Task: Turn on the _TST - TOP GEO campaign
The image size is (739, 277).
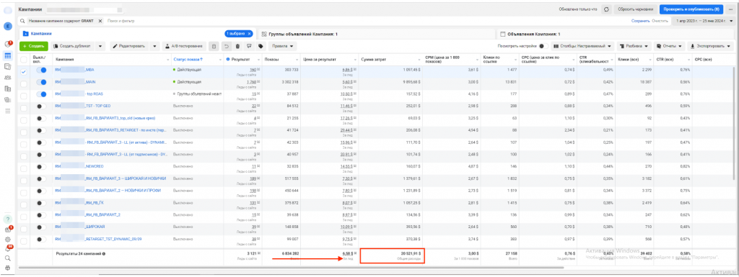Action: point(41,106)
